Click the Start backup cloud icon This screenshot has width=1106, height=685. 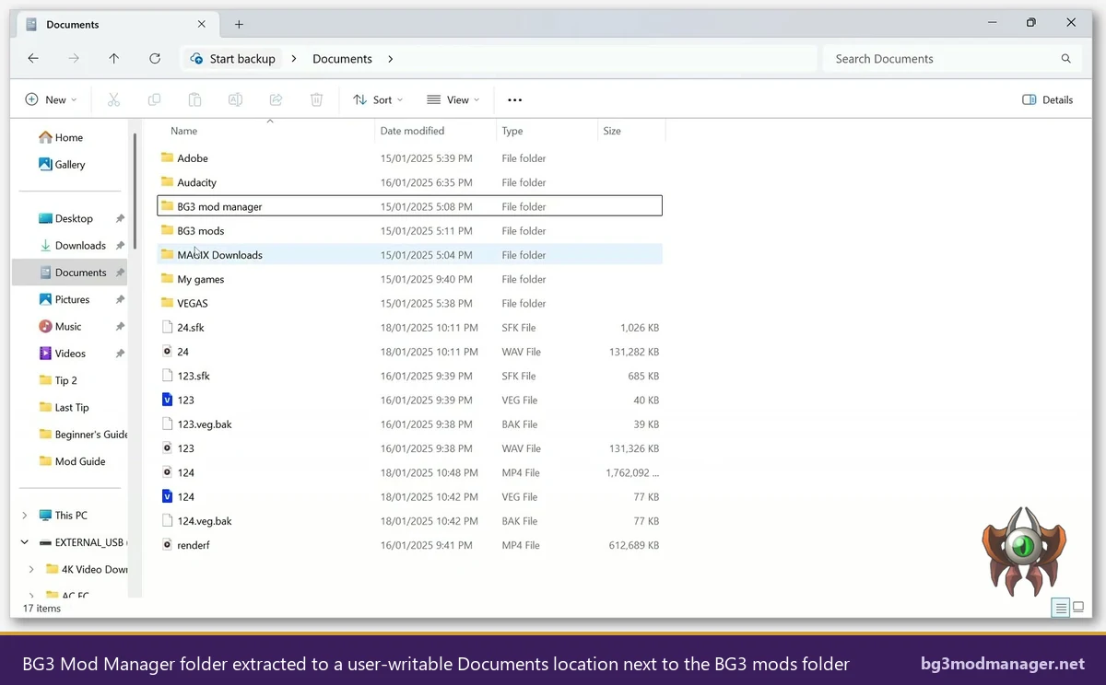196,58
